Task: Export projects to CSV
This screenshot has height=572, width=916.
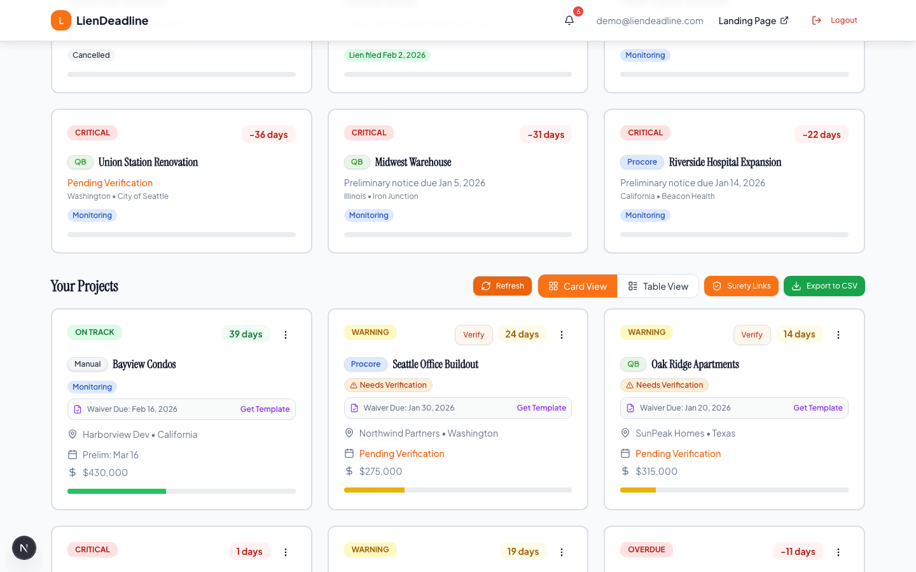Action: [824, 286]
